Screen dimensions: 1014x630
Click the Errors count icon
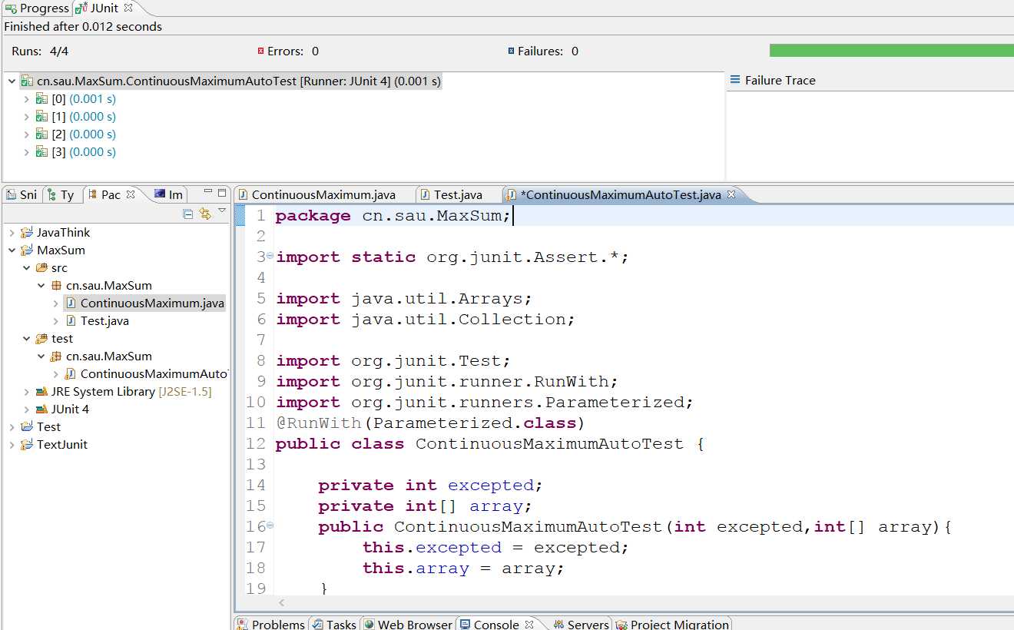pos(261,51)
